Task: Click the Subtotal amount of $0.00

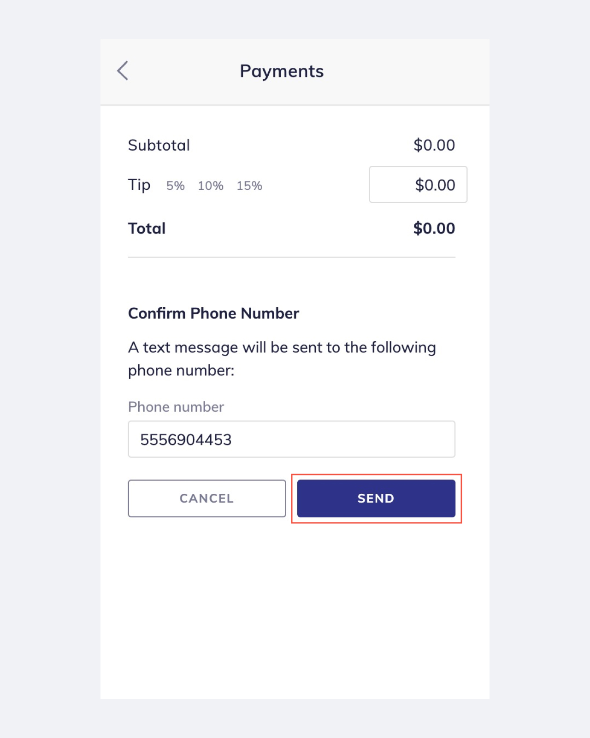Action: tap(434, 145)
